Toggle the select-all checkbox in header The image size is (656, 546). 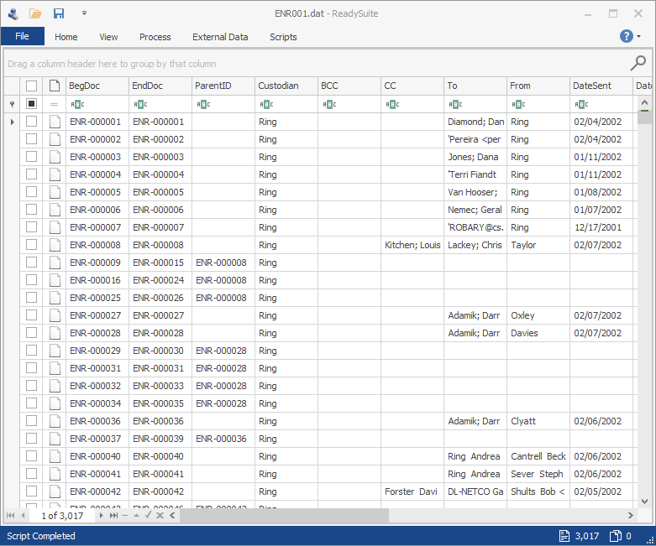click(31, 86)
